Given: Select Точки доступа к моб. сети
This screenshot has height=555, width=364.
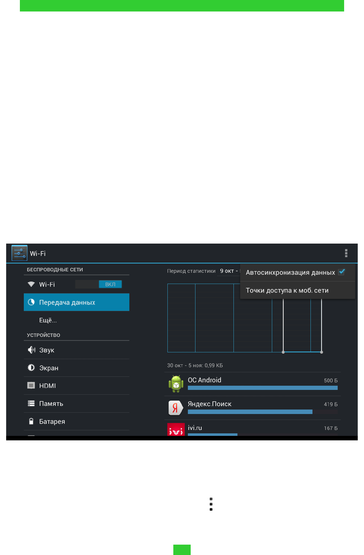Looking at the screenshot, I should point(287,290).
